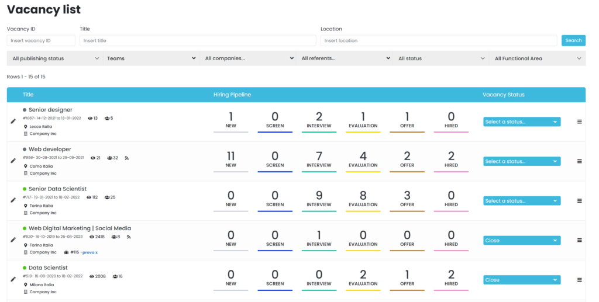
Task: Open the Senior Data Scientist vacancy title
Action: [58, 189]
